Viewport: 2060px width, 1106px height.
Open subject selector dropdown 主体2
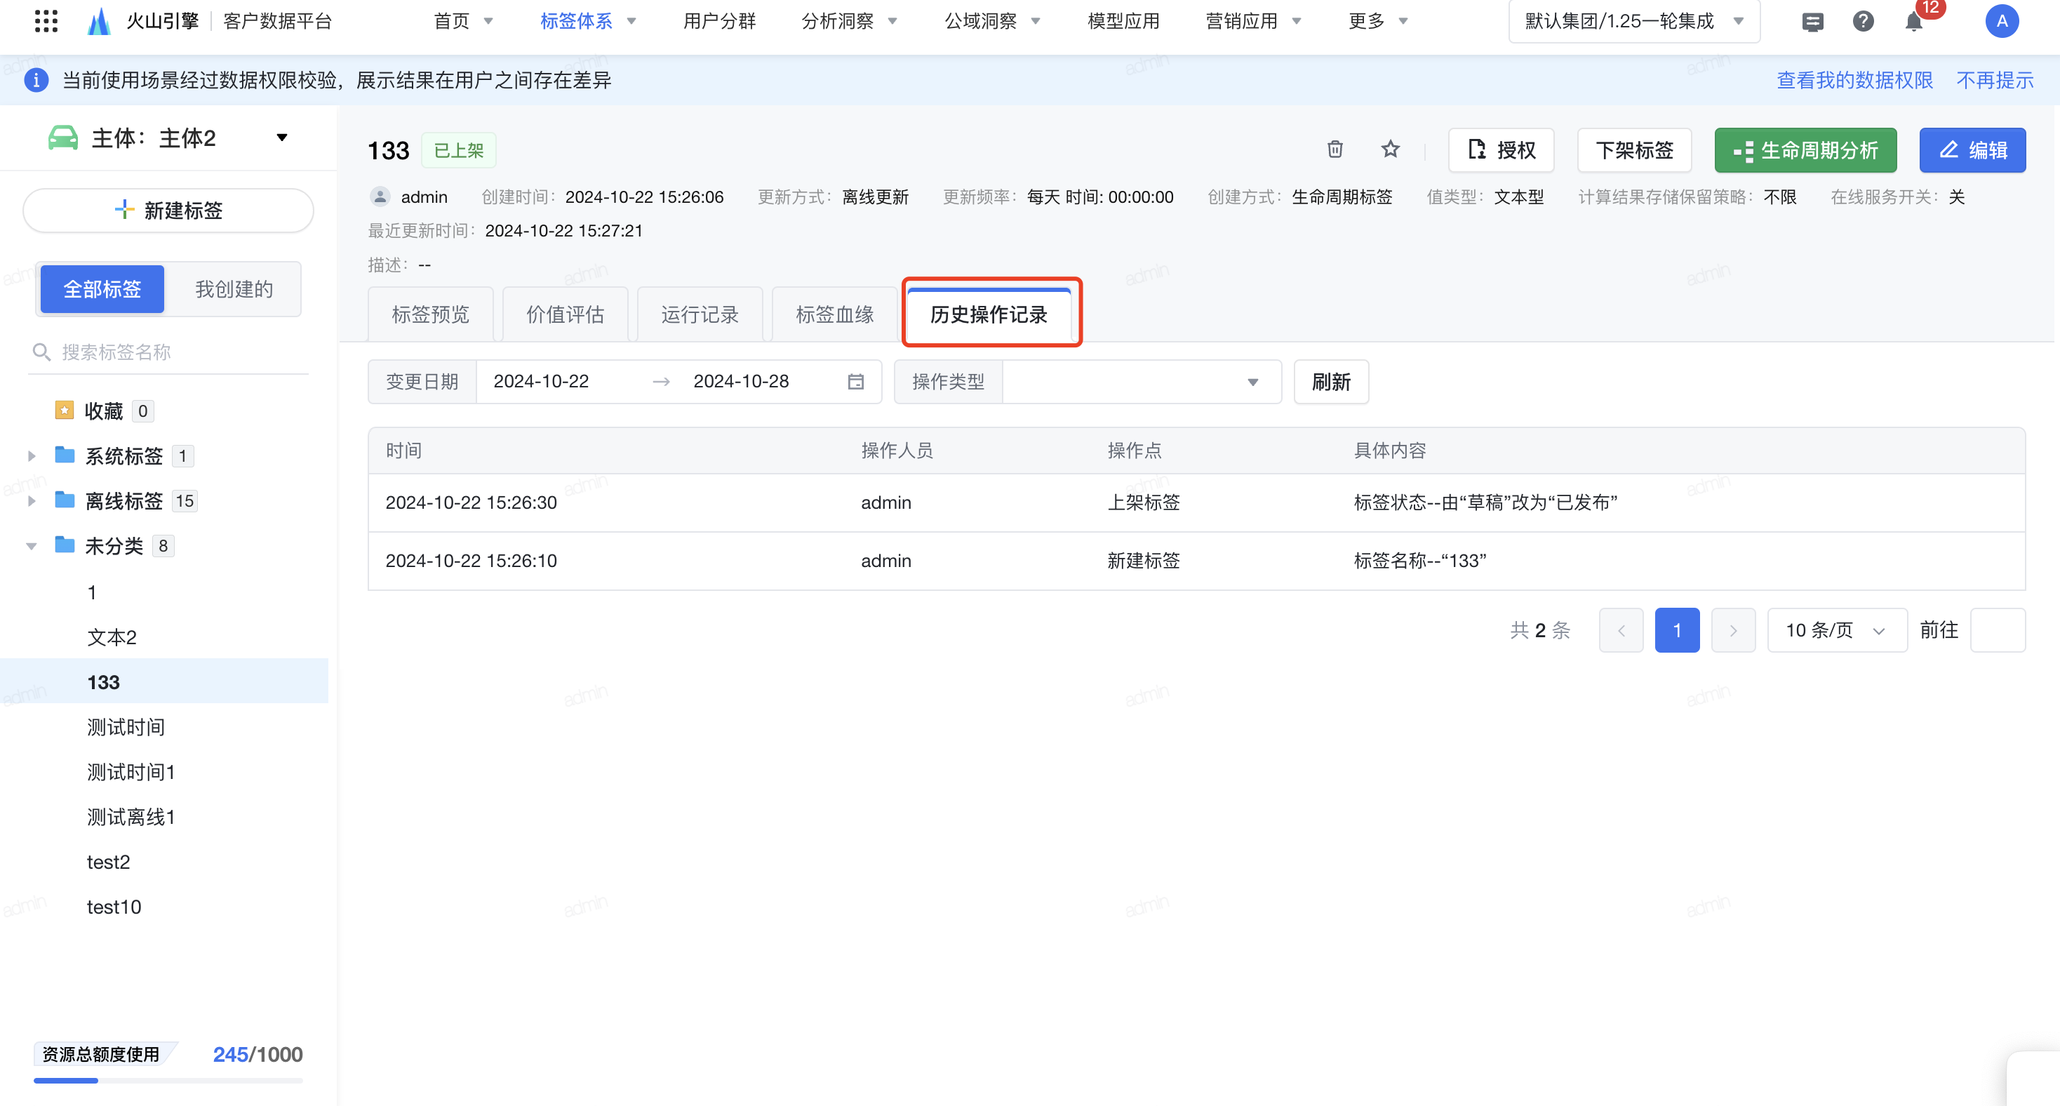[168, 138]
